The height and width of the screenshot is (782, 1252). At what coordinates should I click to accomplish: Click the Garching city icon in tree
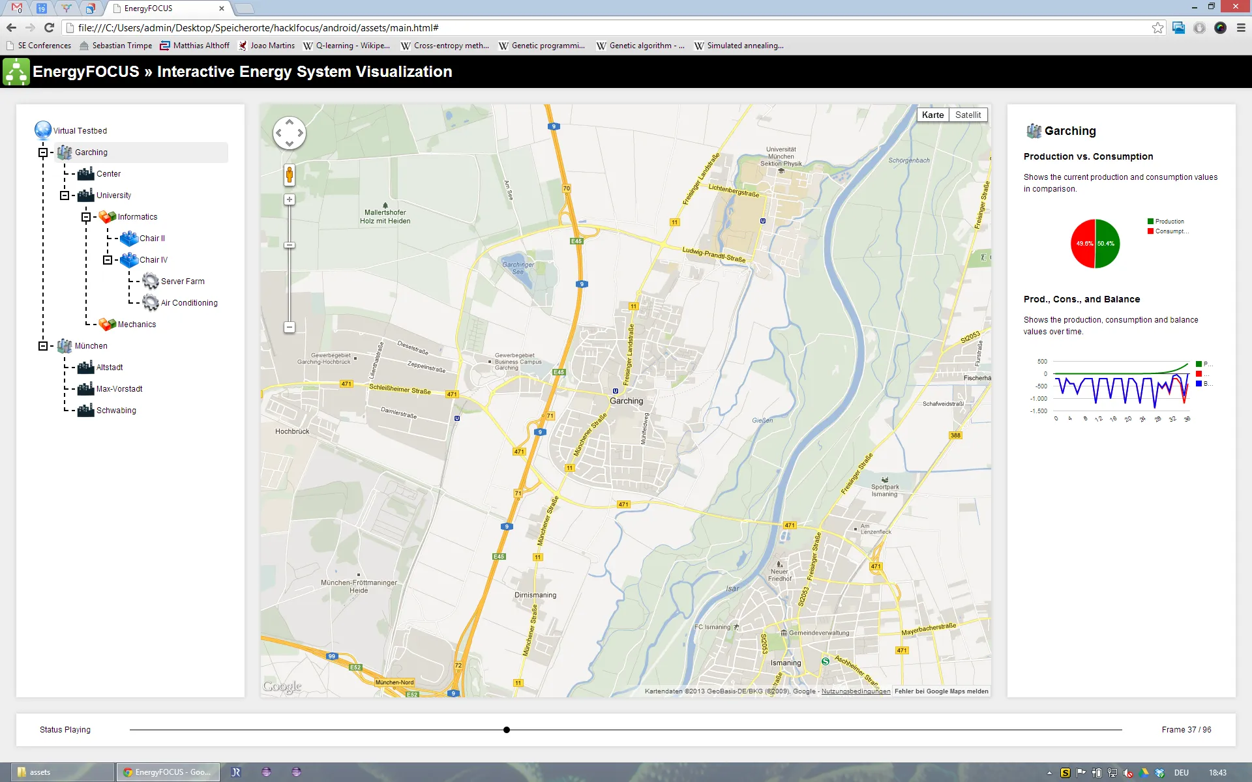tap(65, 152)
